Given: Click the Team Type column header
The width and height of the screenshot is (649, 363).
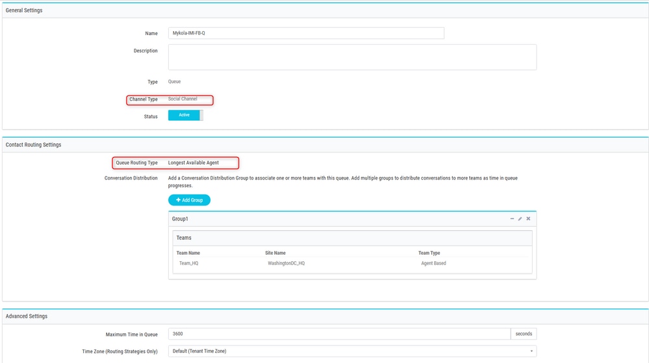Looking at the screenshot, I should (429, 253).
